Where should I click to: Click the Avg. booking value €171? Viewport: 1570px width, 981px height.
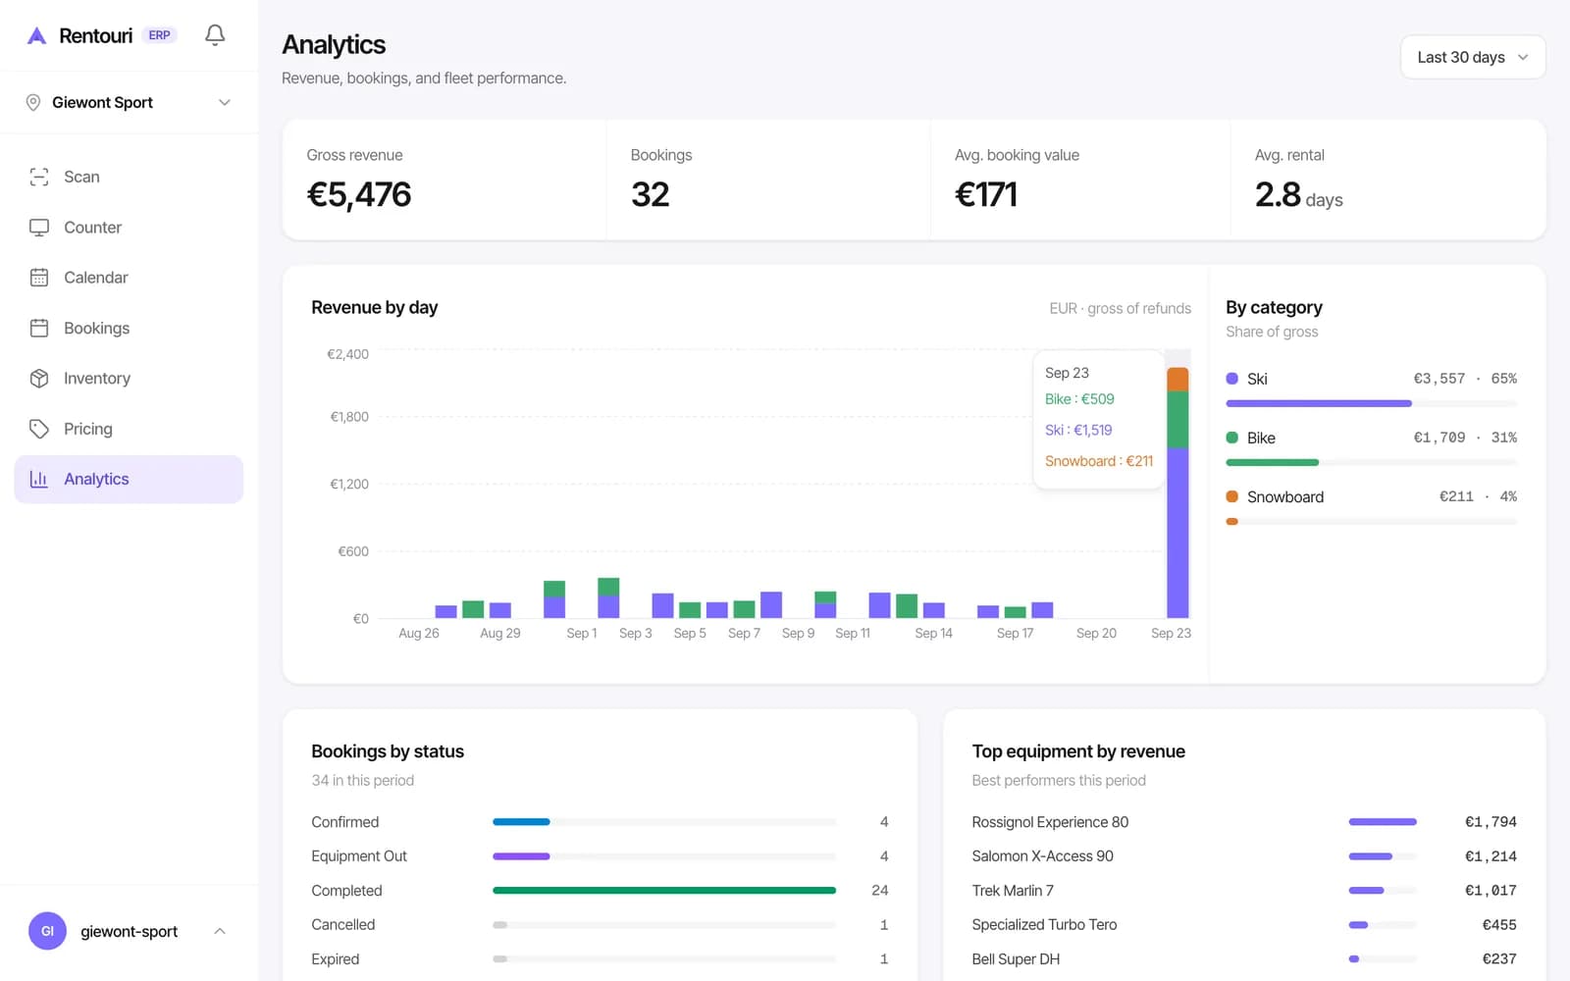(x=986, y=194)
